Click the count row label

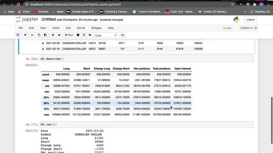[x=46, y=74]
